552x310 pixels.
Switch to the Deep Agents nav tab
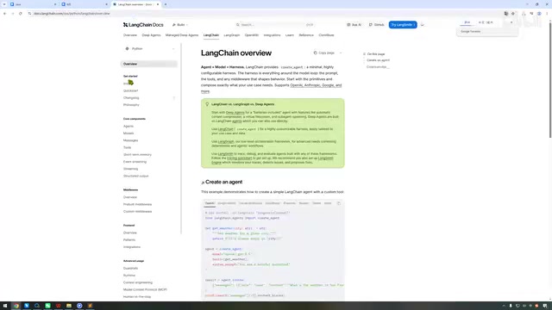tap(151, 35)
